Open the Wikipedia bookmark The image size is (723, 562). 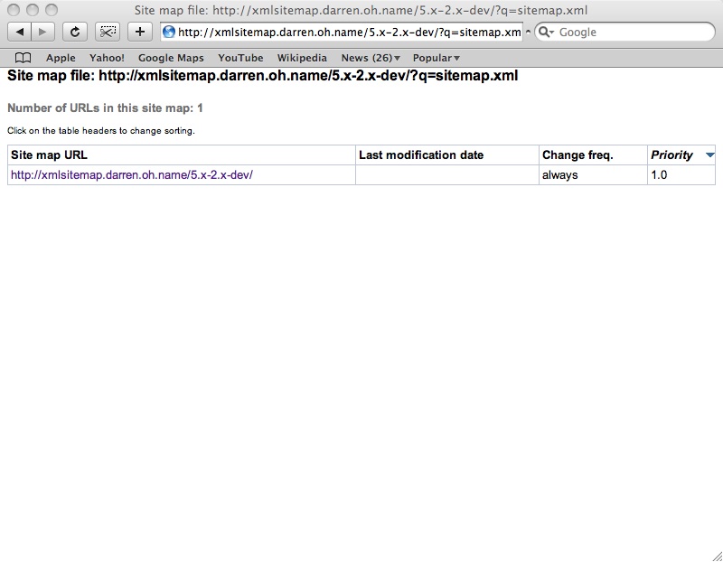click(302, 58)
